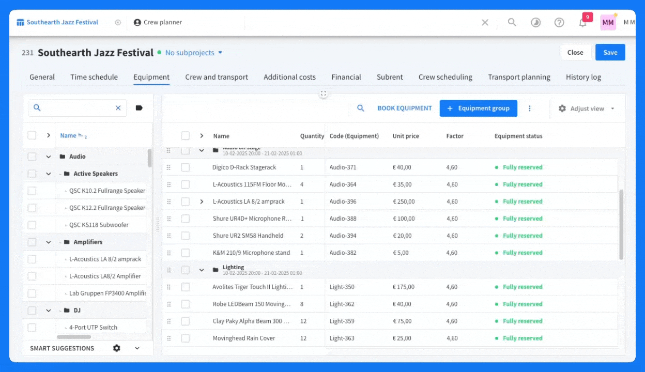Screen dimensions: 645x372
Task: Search within the project equipment list
Action: [361, 109]
